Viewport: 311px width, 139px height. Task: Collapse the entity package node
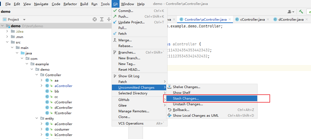click(37, 119)
